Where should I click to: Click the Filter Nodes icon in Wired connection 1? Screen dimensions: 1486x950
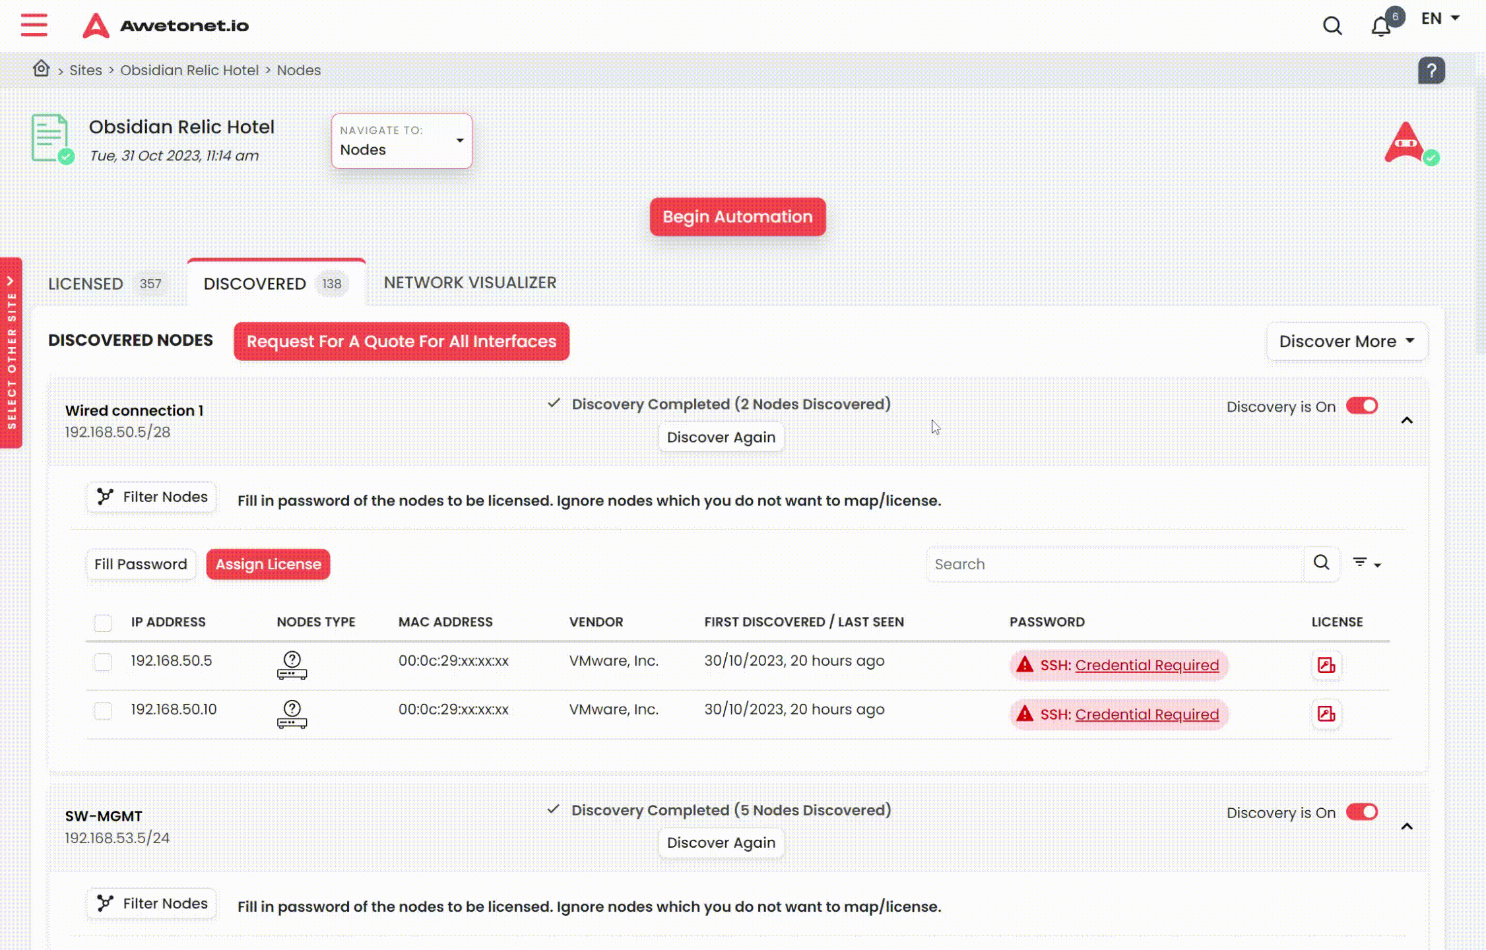click(x=105, y=496)
